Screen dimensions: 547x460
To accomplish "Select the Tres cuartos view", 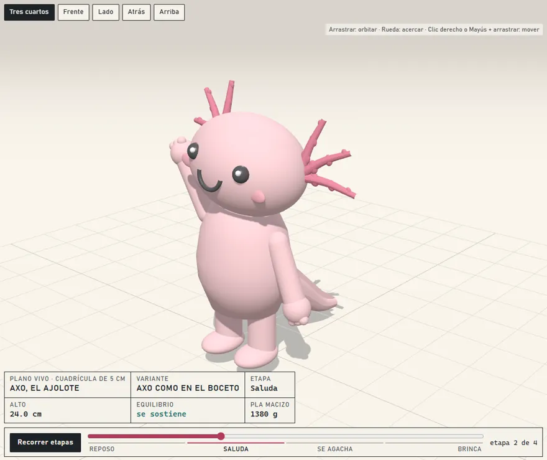I will pos(29,12).
